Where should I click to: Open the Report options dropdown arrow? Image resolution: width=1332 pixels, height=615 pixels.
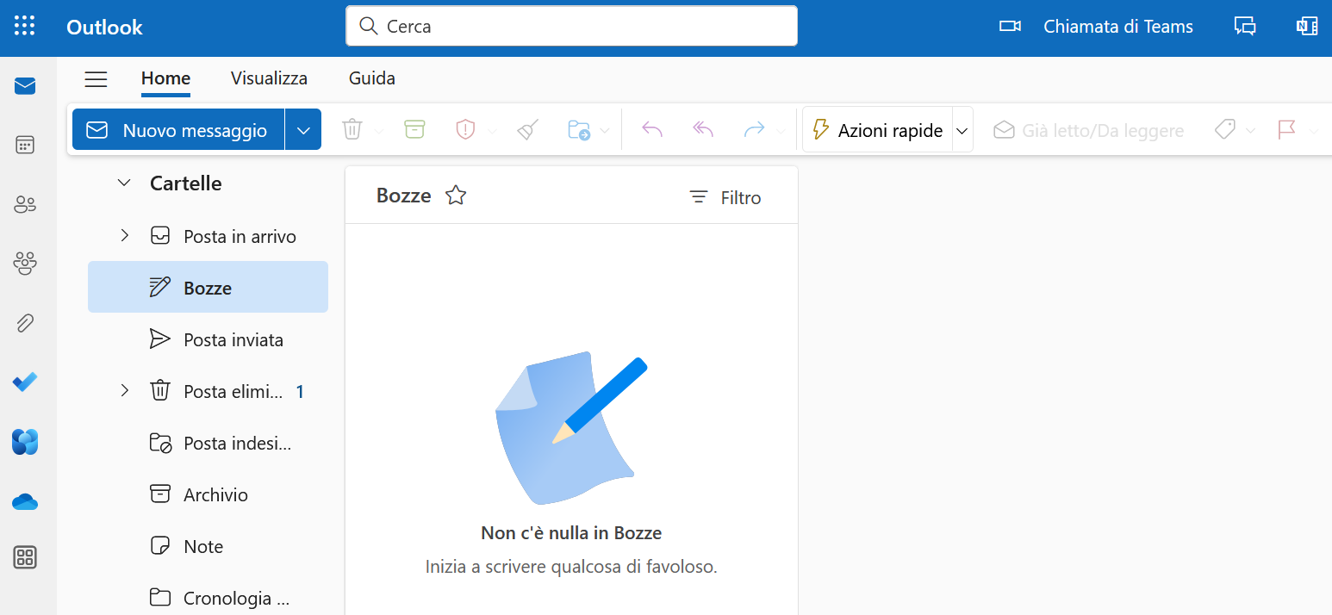[492, 131]
